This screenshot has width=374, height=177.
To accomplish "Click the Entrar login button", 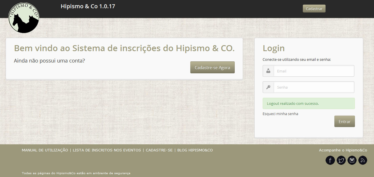I will (x=345, y=121).
